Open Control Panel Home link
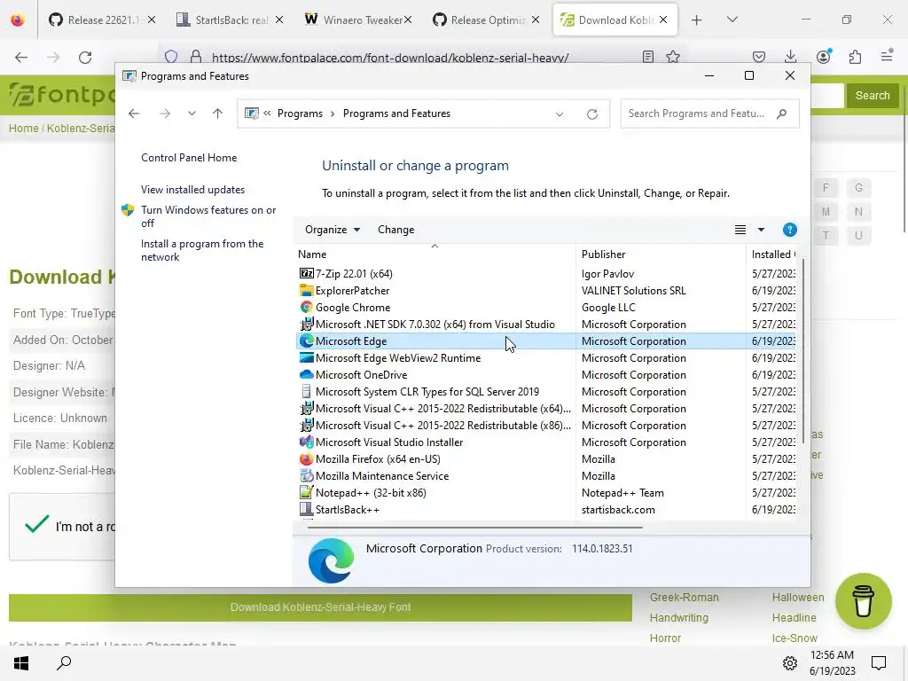The image size is (908, 681). point(189,158)
